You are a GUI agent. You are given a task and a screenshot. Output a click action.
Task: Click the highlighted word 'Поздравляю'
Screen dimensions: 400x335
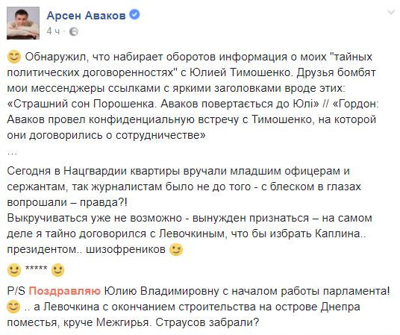[x=65, y=291]
